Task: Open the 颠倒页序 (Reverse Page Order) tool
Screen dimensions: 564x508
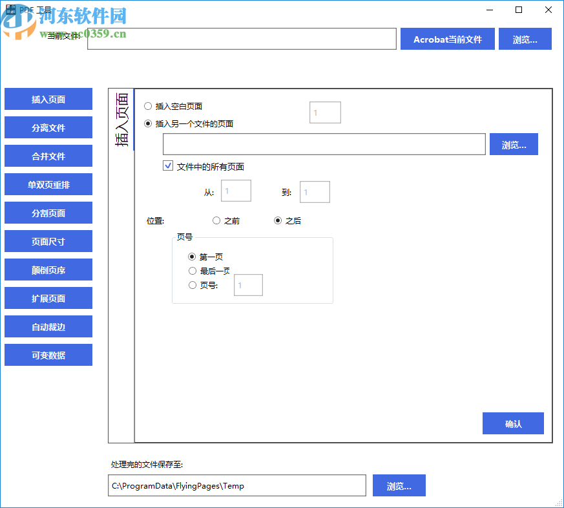Action: 48,270
